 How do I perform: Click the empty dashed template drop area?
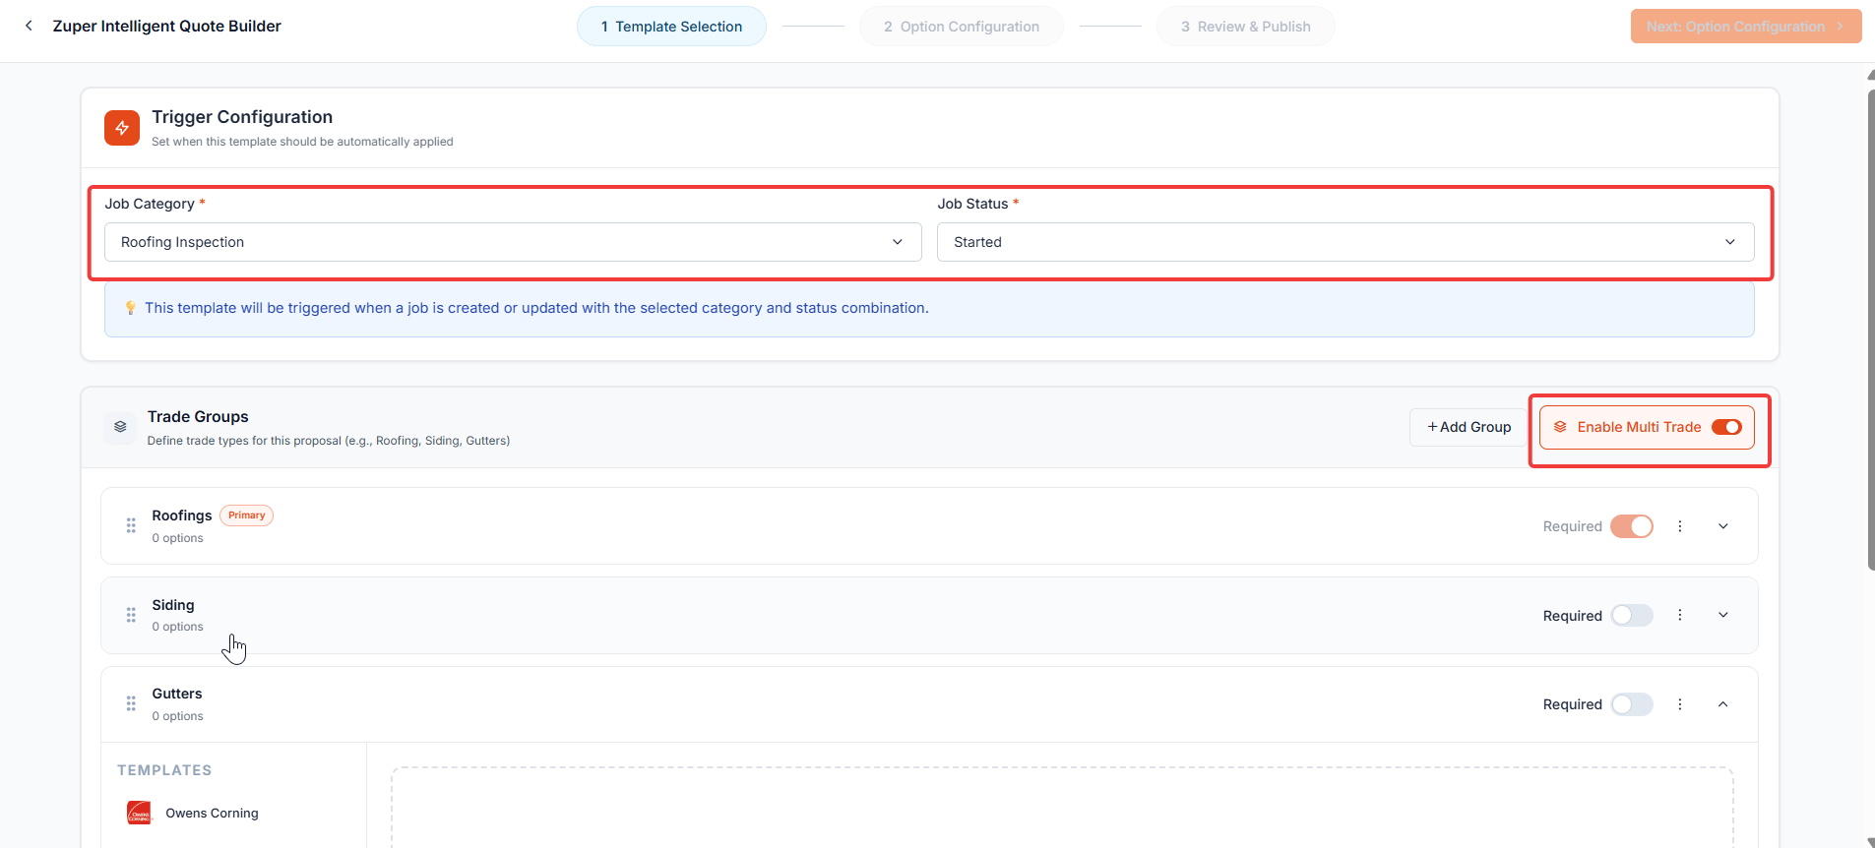click(x=1062, y=807)
